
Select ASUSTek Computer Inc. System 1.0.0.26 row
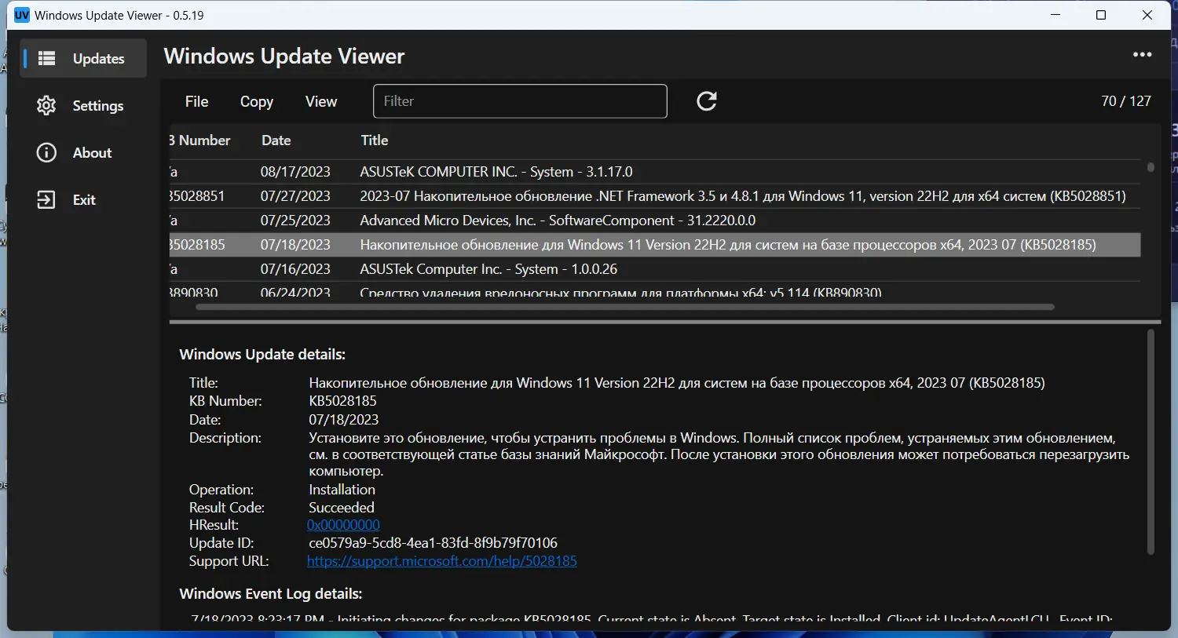pyautogui.click(x=655, y=269)
